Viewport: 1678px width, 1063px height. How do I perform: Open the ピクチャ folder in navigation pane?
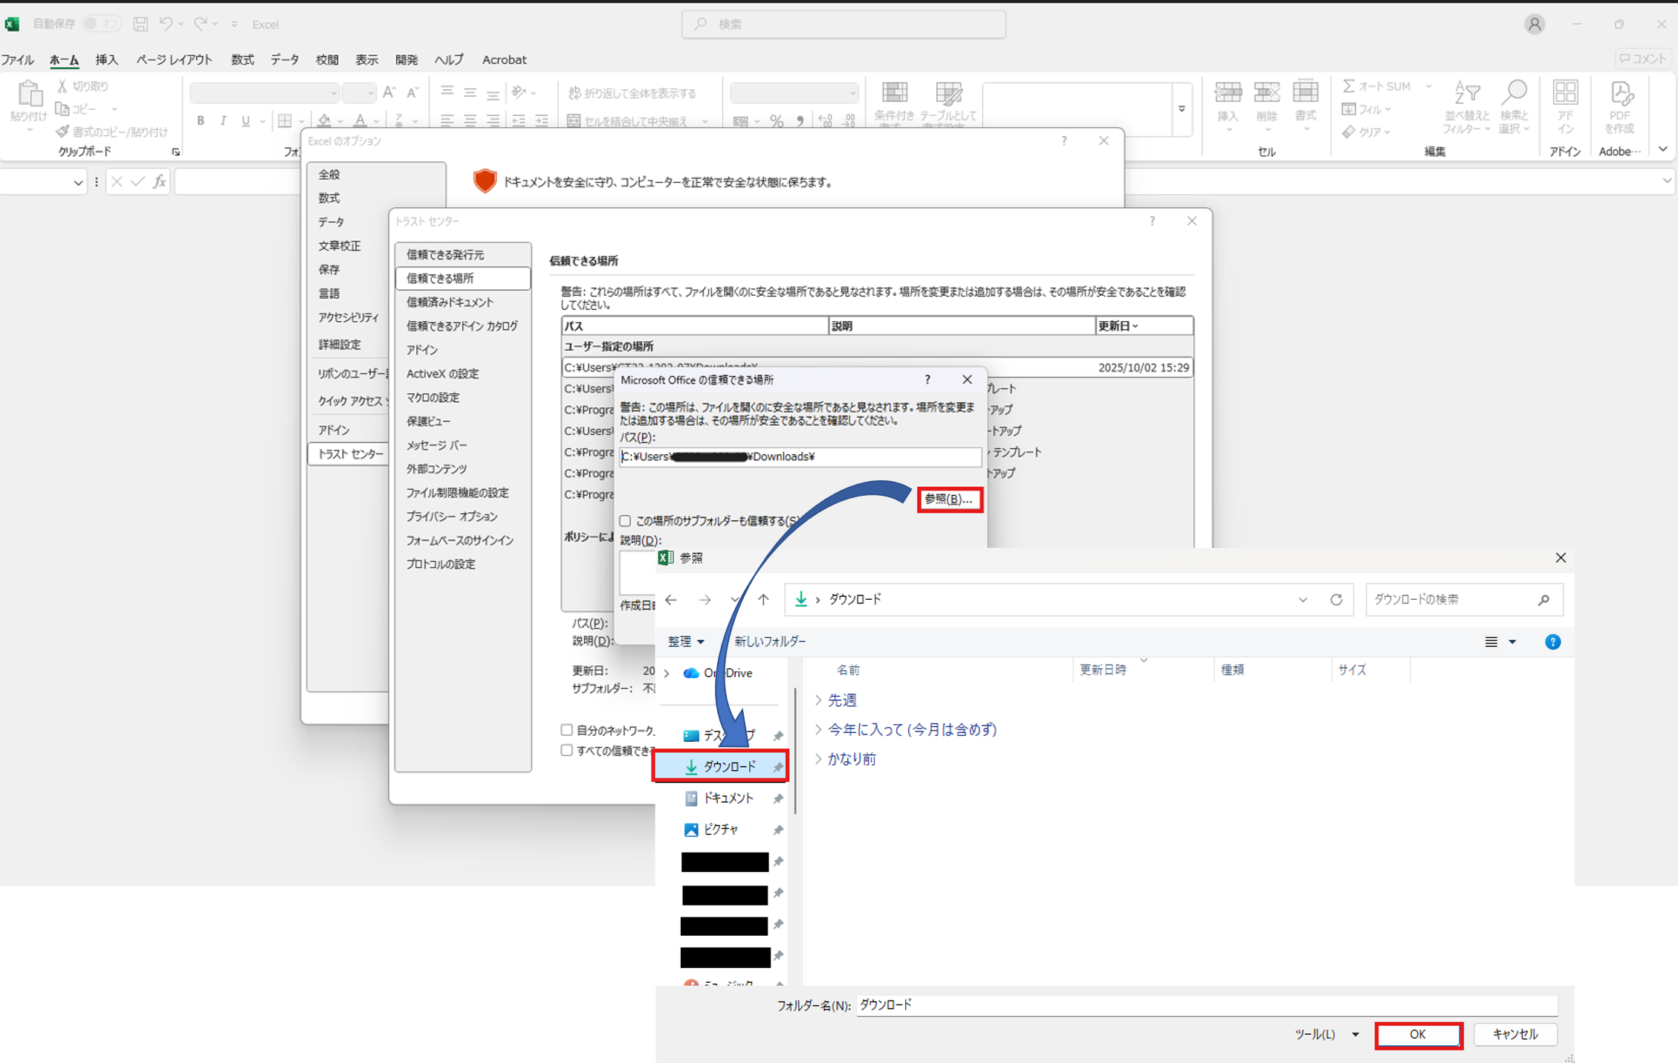coord(720,830)
